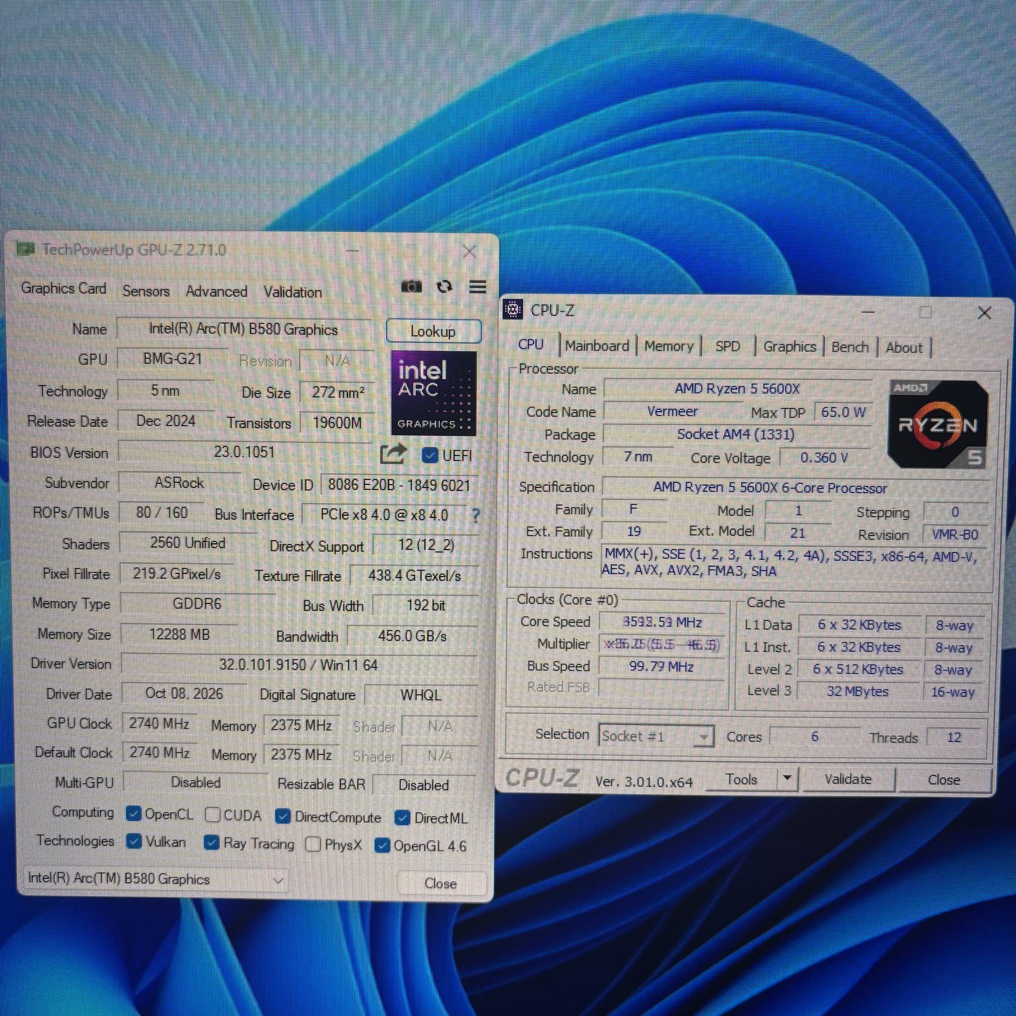Expand the CPU-Z Tools dropdown arrow

click(x=787, y=778)
